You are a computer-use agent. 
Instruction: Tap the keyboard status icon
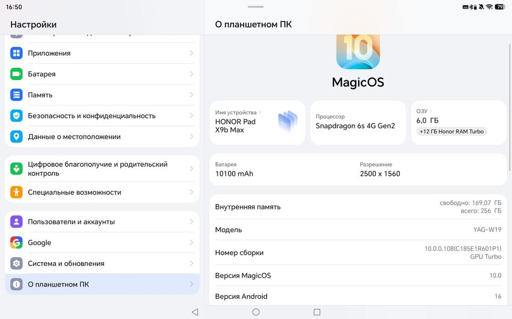point(466,7)
